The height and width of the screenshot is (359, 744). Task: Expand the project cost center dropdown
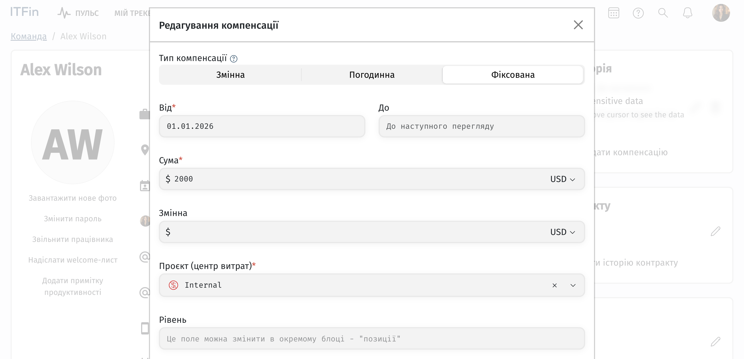click(x=573, y=285)
